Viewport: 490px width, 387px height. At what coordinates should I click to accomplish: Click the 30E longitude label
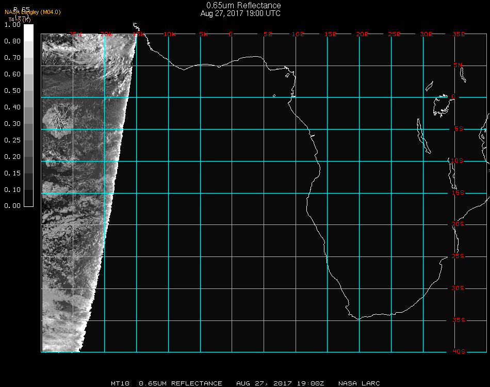coord(426,34)
